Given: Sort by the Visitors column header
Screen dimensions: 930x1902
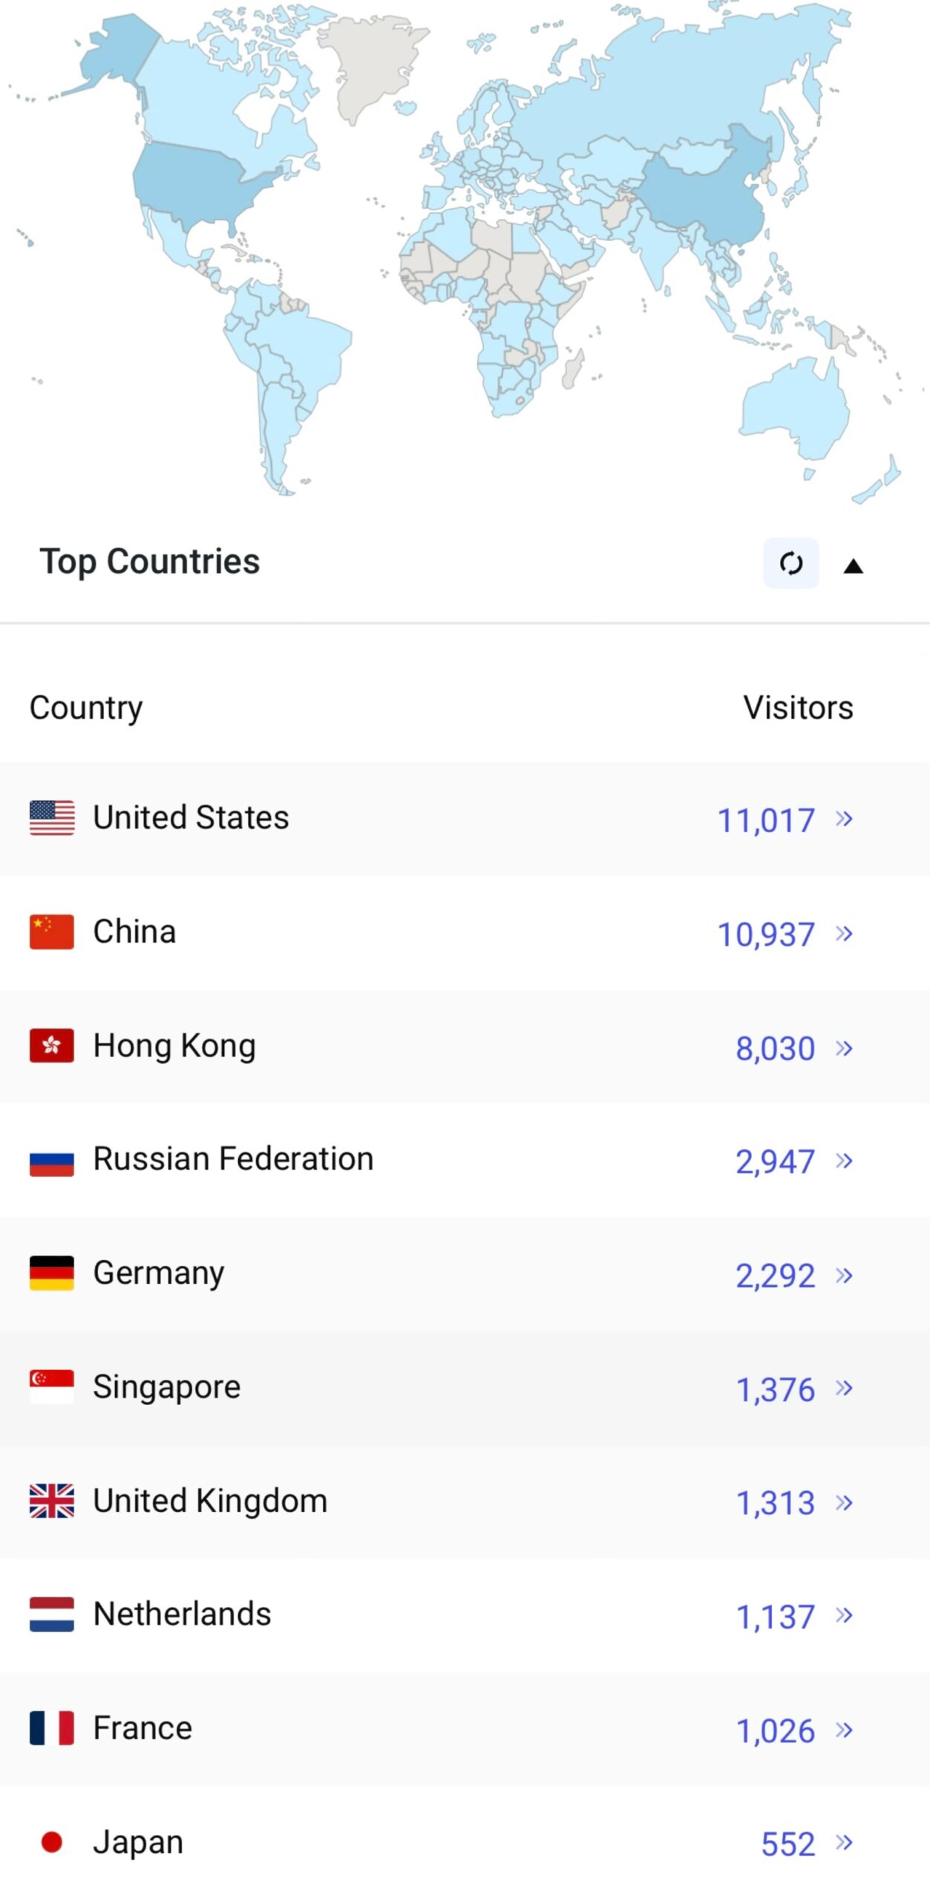Looking at the screenshot, I should (798, 707).
